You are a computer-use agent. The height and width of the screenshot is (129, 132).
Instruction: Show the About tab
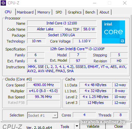104,12
